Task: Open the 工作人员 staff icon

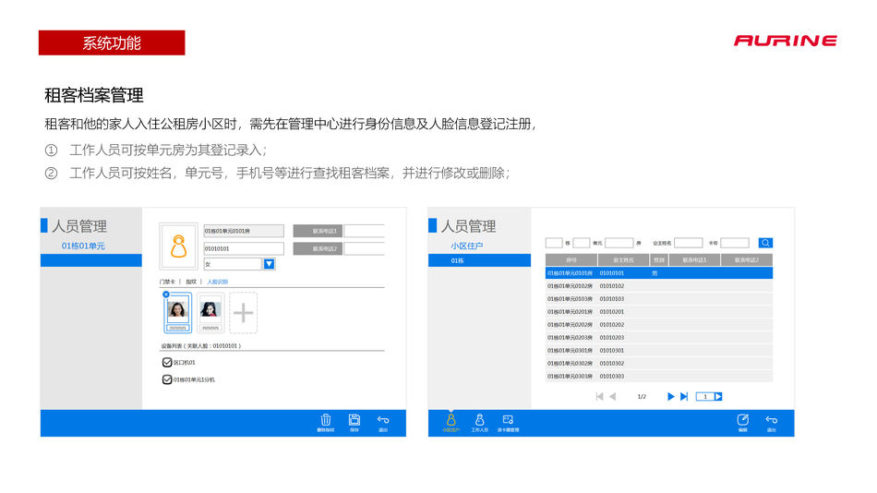Action: coord(479,420)
